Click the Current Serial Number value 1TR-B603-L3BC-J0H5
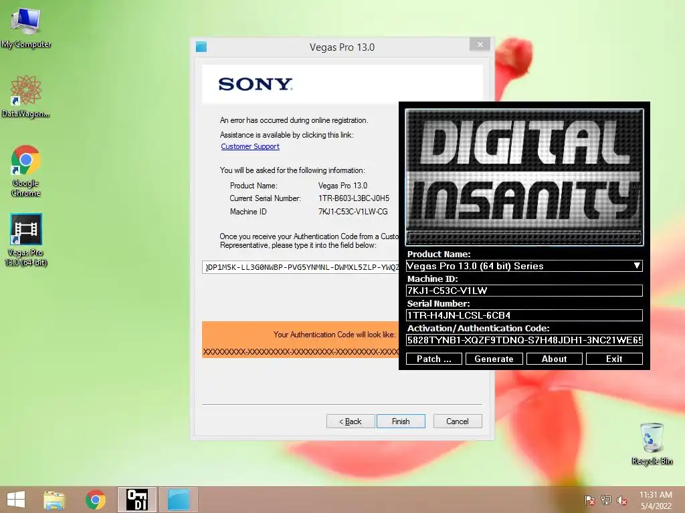Screen dimensions: 685x513 (x=353, y=198)
